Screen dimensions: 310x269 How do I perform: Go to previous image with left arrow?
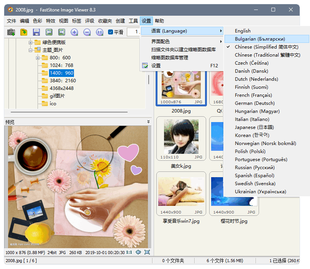click(x=49, y=32)
